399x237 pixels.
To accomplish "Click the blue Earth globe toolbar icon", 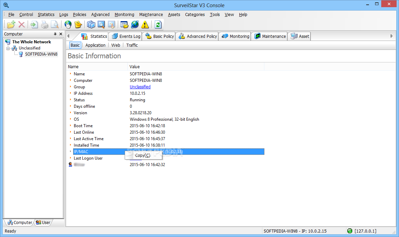I will [x=135, y=25].
